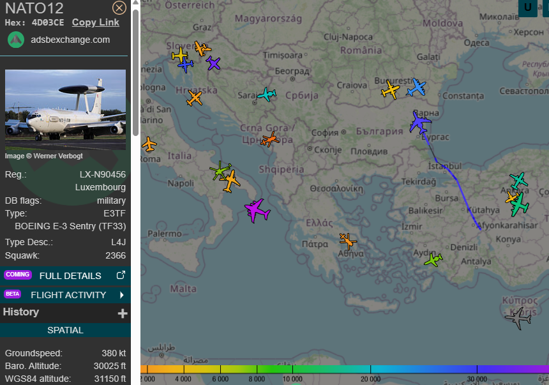
Task: Expand the FLIGHT ACTIVITY section
Action: [65, 295]
